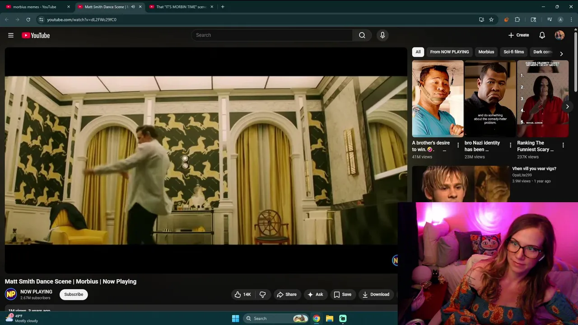Pause the video by clicking the player

206,160
